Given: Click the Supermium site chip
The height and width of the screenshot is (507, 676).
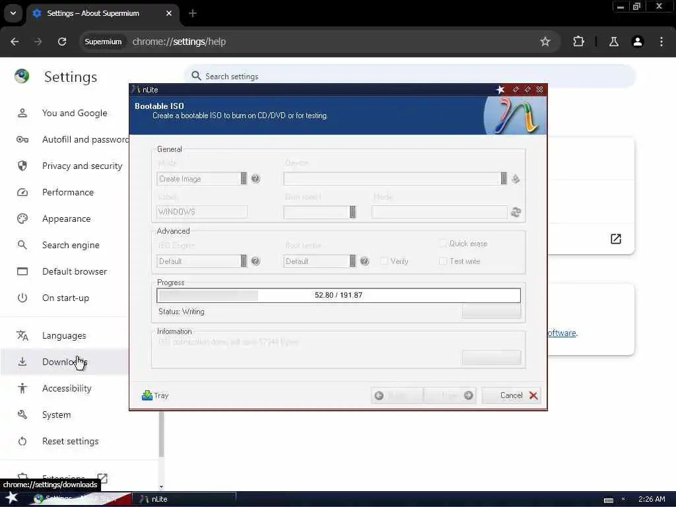Looking at the screenshot, I should click(103, 42).
